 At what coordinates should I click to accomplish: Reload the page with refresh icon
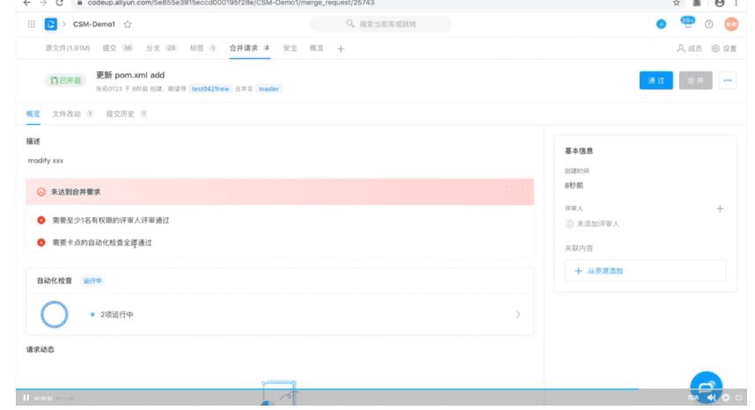[59, 3]
